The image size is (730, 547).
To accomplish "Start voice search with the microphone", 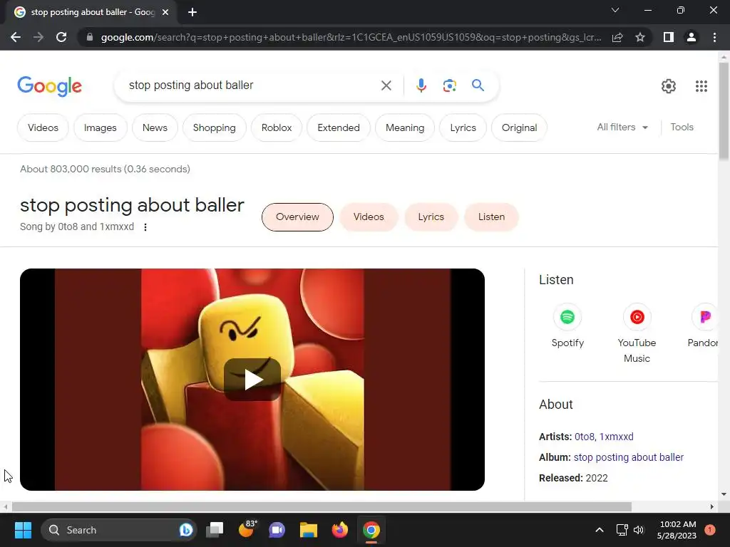I will click(x=421, y=85).
